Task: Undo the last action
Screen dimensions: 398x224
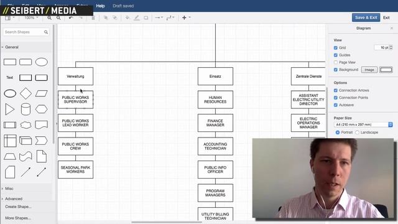Action: pos(71,18)
